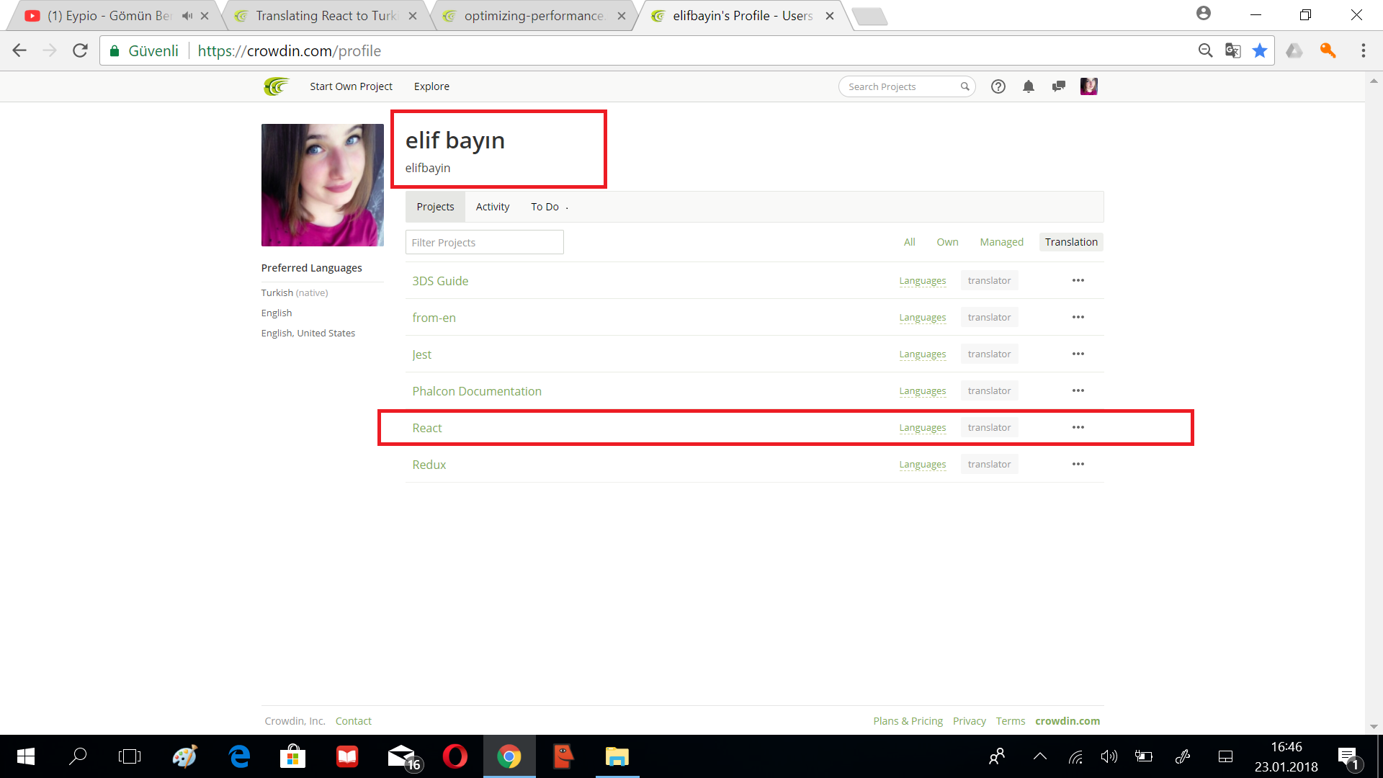Open more options for 3DS Guide

coord(1078,280)
